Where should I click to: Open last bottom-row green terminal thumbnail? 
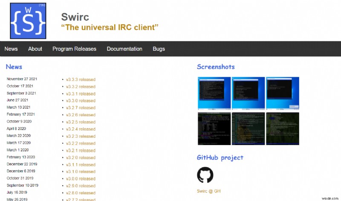283,129
